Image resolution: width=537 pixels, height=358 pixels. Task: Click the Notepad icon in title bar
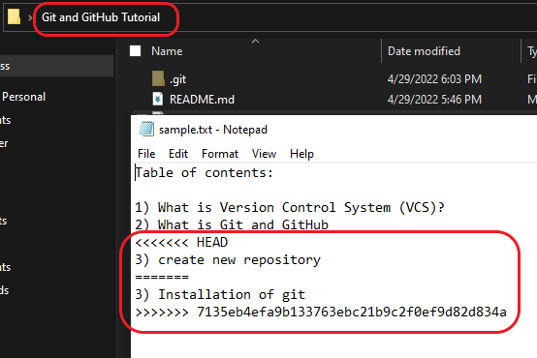pyautogui.click(x=146, y=130)
